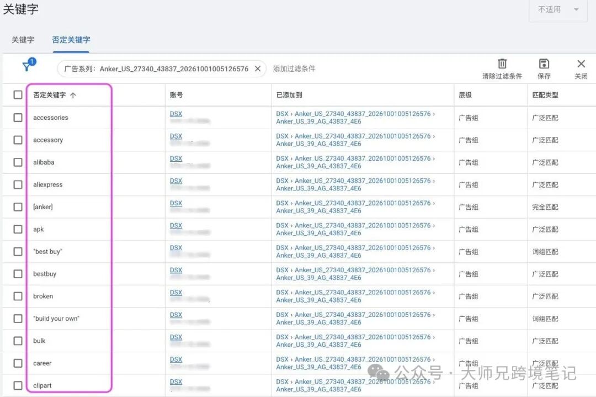Viewport: 596px width, 397px height.
Task: Toggle the select-all header checkbox
Action: pyautogui.click(x=18, y=94)
